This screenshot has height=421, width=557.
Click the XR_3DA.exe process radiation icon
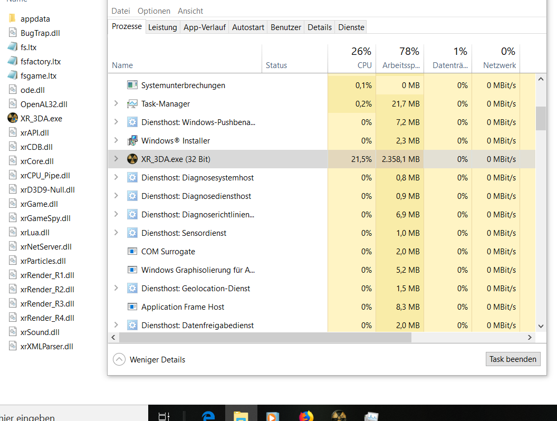[x=132, y=159]
